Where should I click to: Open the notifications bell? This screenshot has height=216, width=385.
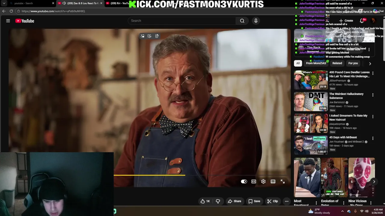click(x=362, y=21)
